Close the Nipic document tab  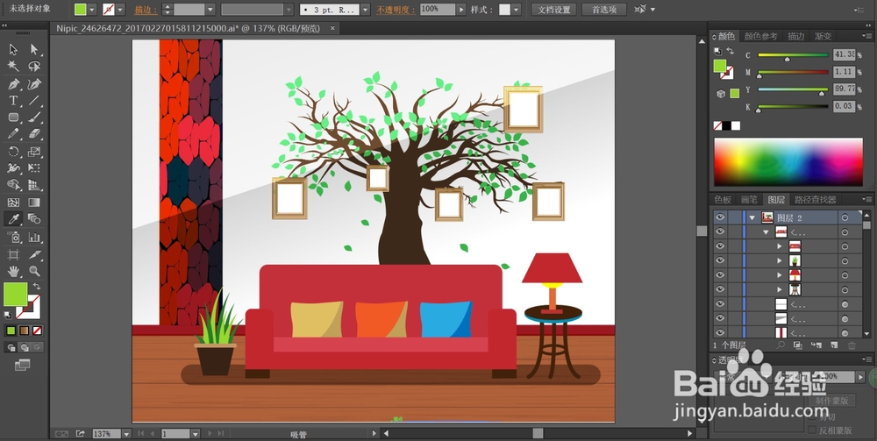click(332, 28)
